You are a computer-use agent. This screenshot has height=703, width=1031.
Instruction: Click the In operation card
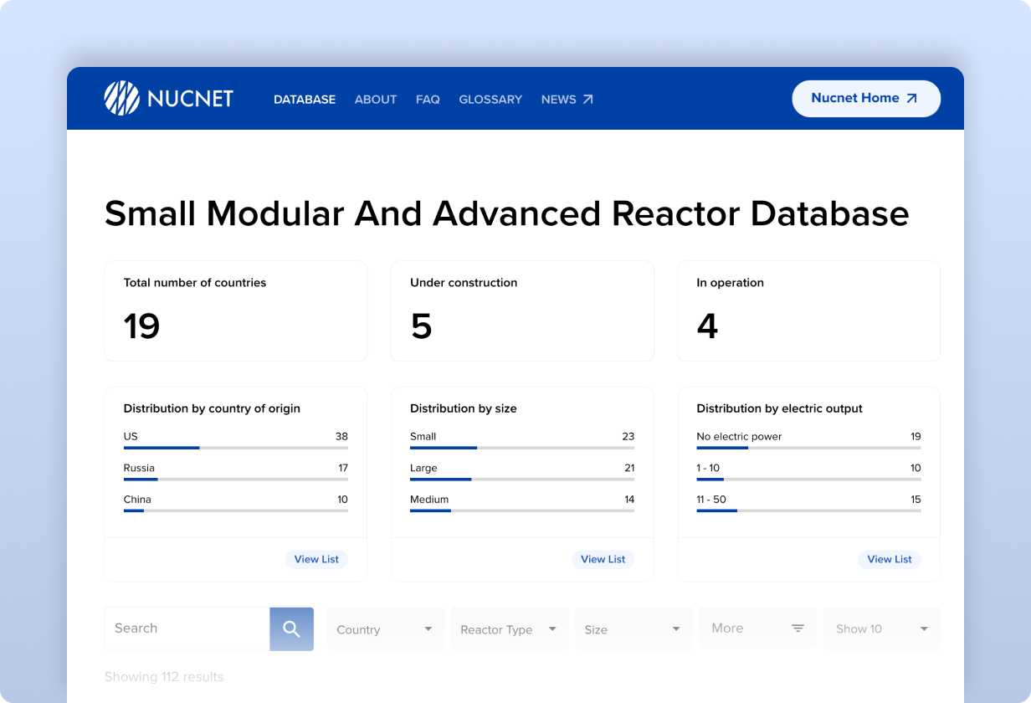tap(808, 310)
